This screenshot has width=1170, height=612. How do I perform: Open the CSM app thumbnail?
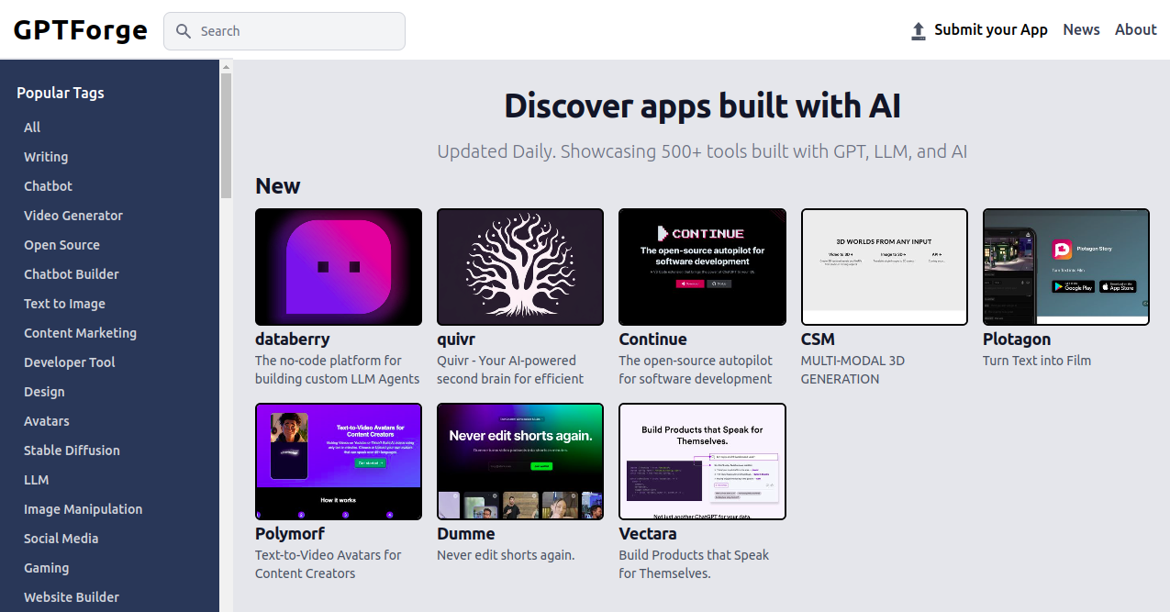[885, 267]
